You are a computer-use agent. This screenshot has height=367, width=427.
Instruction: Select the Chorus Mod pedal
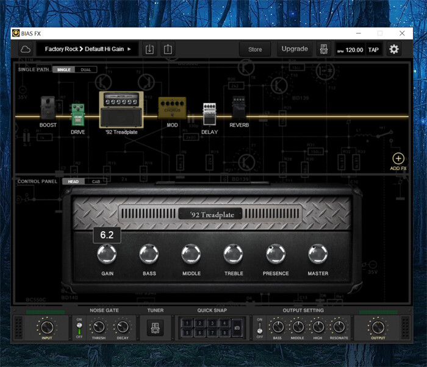172,108
